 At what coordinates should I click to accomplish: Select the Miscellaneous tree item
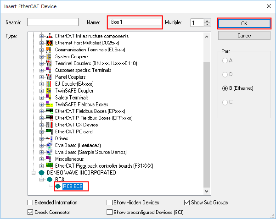[x=69, y=159]
